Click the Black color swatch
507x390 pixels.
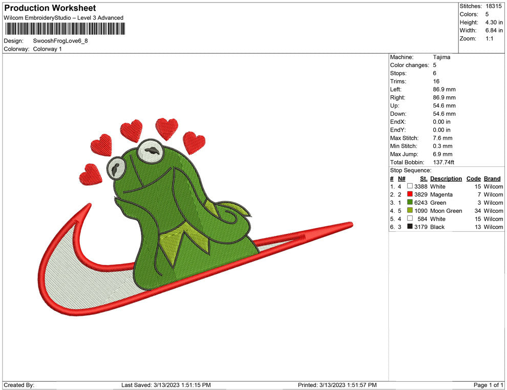click(410, 227)
